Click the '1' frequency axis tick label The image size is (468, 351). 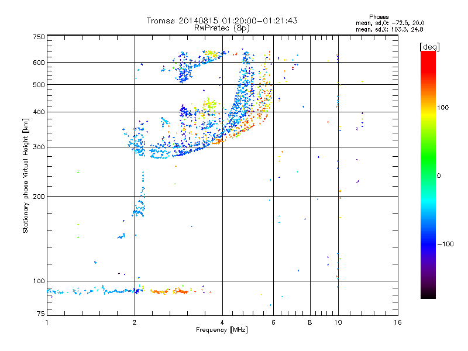(x=47, y=322)
